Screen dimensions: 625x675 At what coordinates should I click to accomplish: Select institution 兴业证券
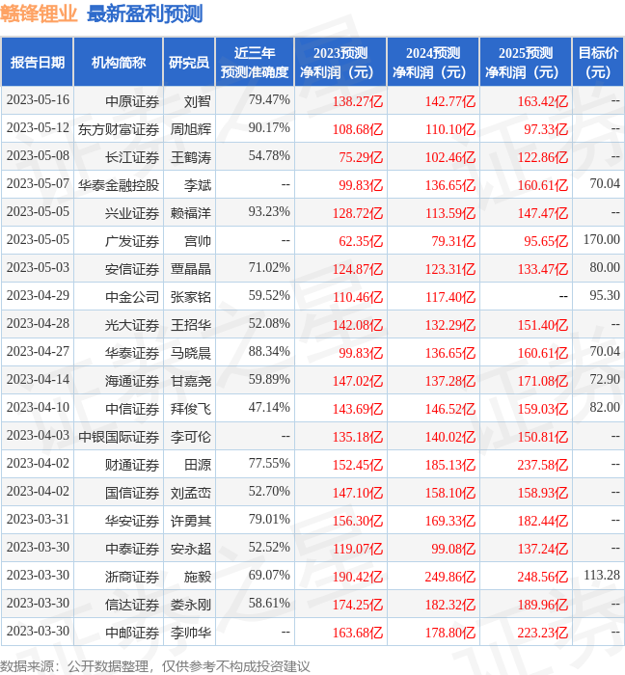point(132,213)
